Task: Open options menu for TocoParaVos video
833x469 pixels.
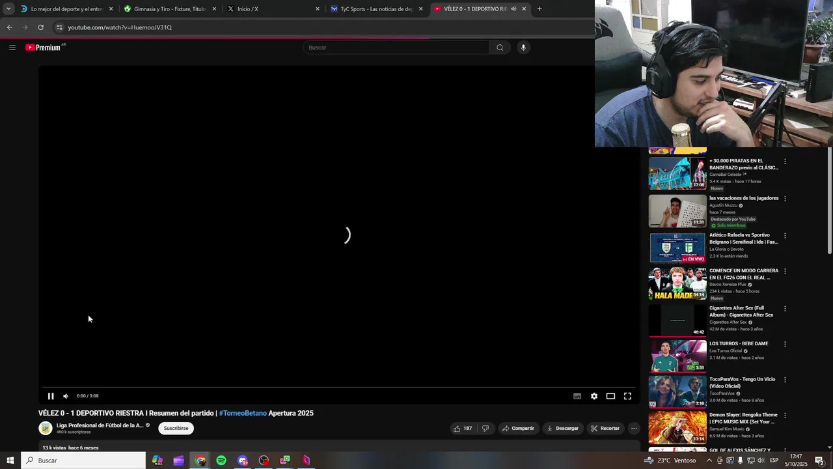Action: [785, 380]
